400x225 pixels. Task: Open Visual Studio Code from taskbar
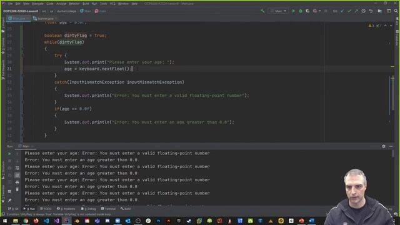click(46, 221)
